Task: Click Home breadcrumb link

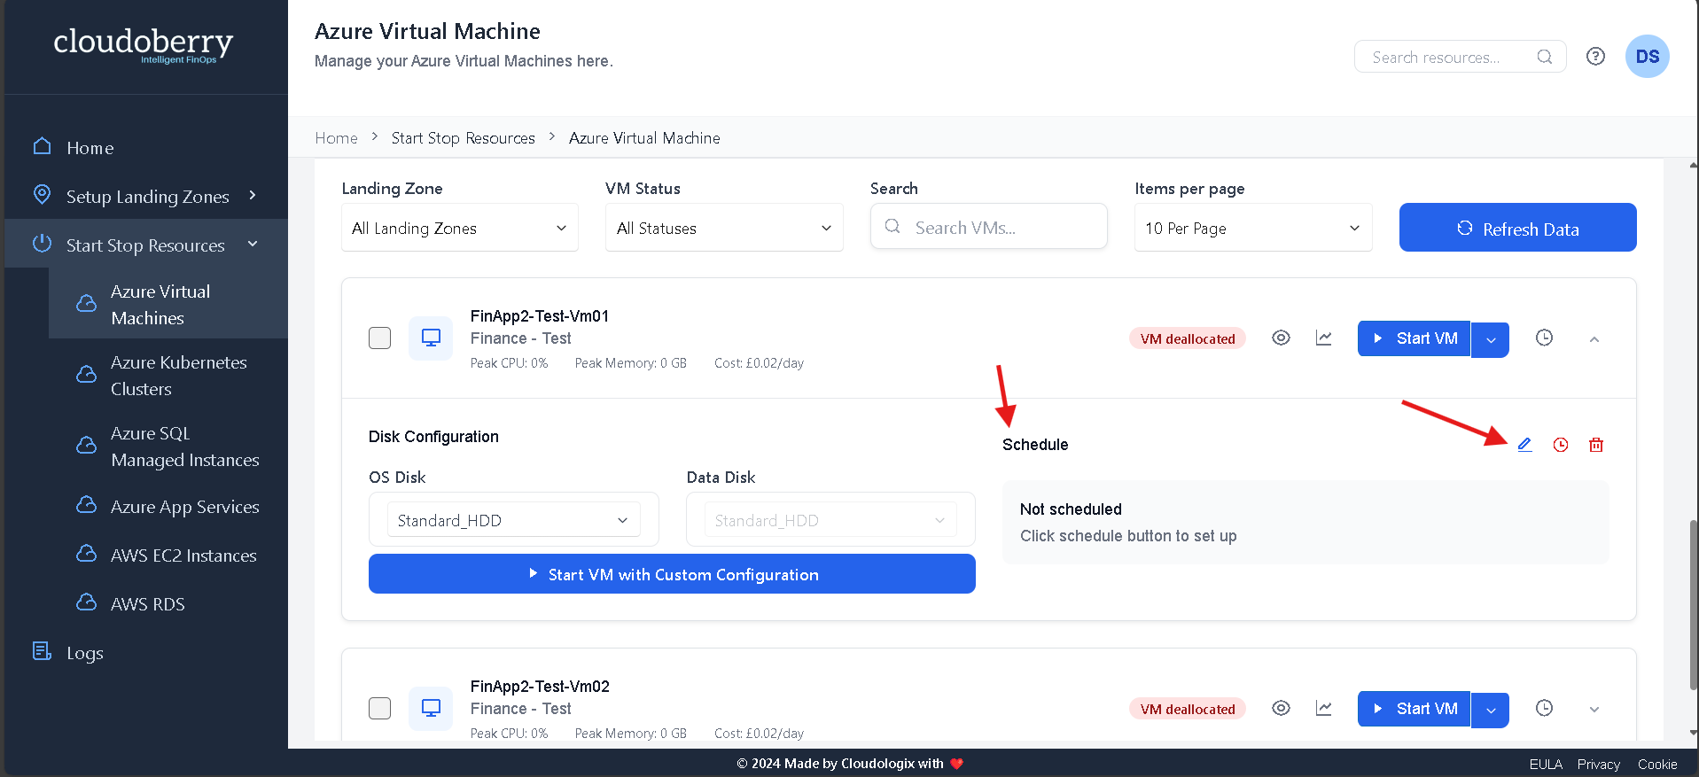Action: click(x=336, y=138)
